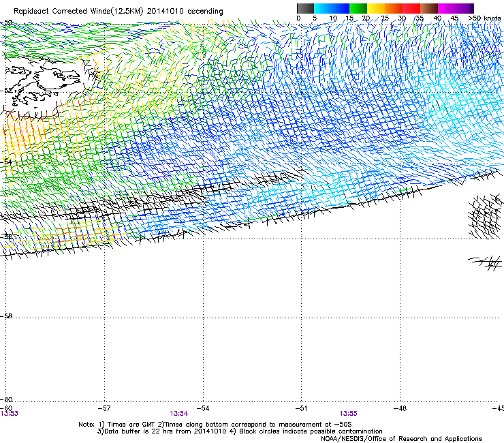
Task: Click the gray 0-5 knots color swatch
Action: coord(305,8)
